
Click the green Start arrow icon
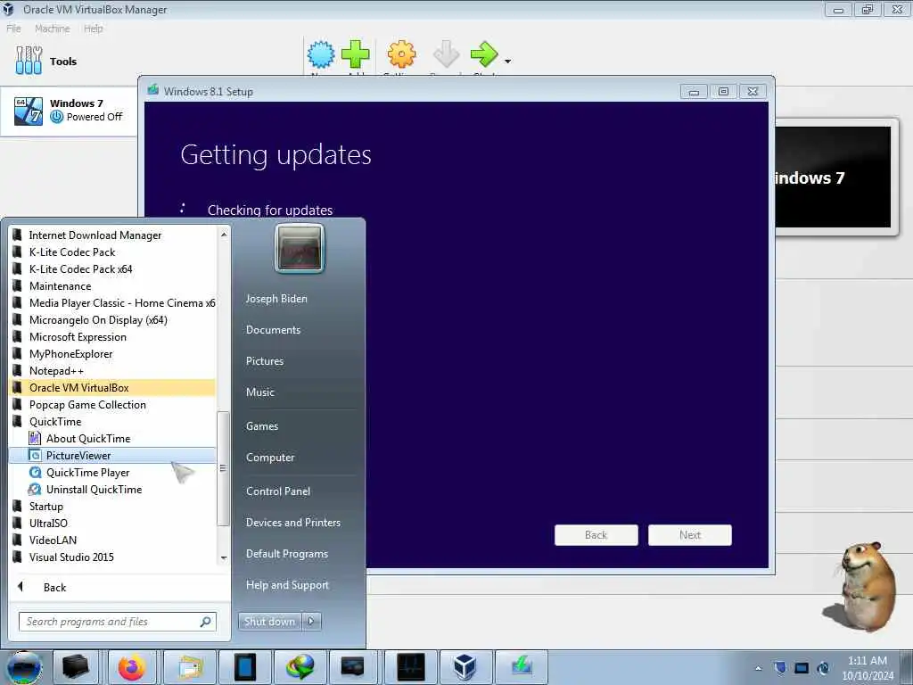[x=484, y=54]
